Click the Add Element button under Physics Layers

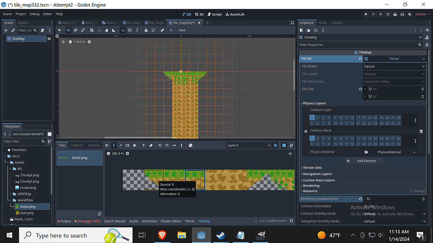[x=364, y=161]
